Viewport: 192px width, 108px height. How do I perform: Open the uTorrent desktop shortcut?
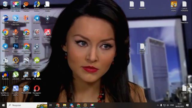[x=16, y=76]
